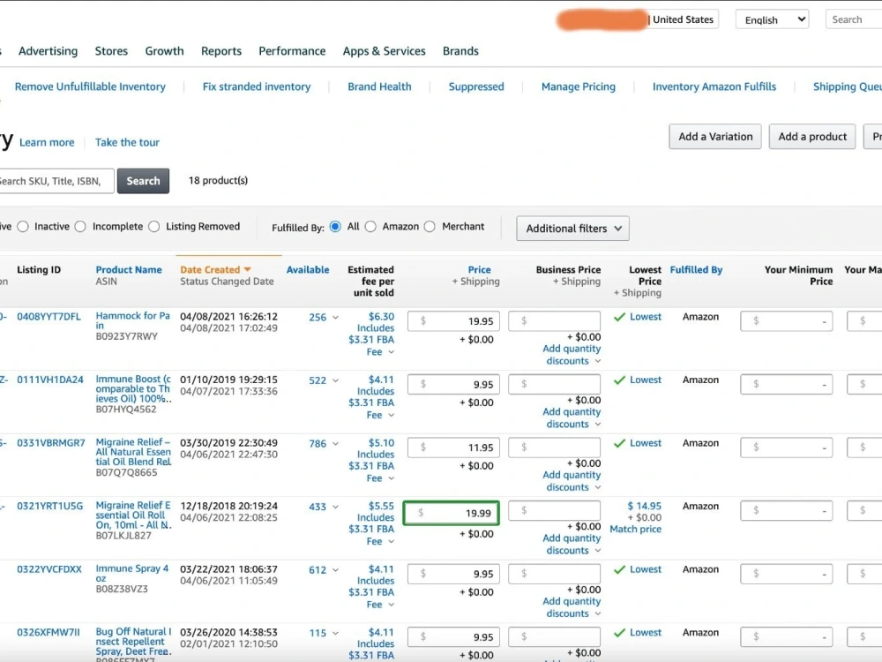The width and height of the screenshot is (882, 662).
Task: Edit the 19.95 price field
Action: tap(453, 321)
